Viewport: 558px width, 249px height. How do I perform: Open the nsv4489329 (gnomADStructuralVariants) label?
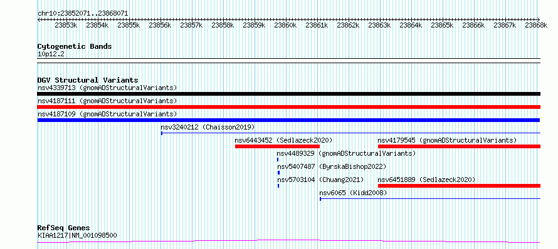point(346,153)
